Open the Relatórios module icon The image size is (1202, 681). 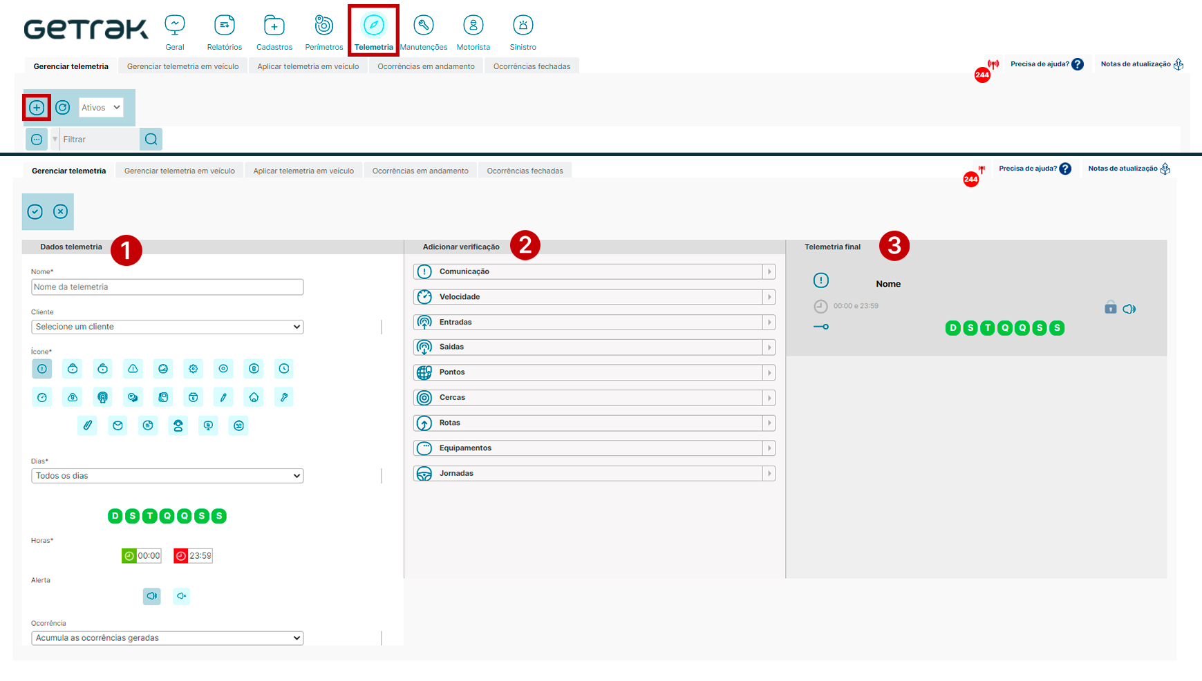225,26
